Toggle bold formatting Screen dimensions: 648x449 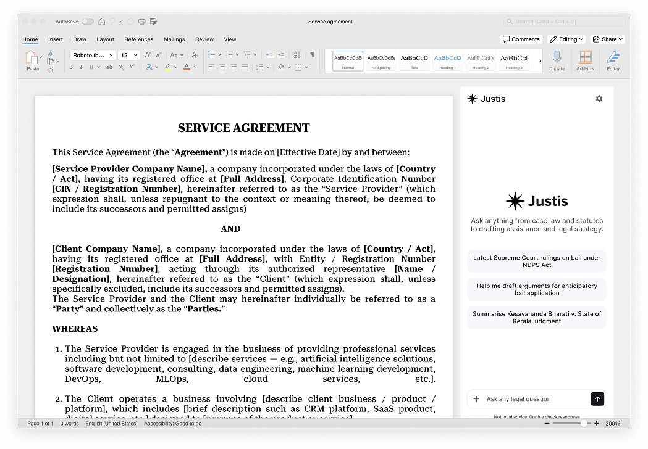coord(71,67)
